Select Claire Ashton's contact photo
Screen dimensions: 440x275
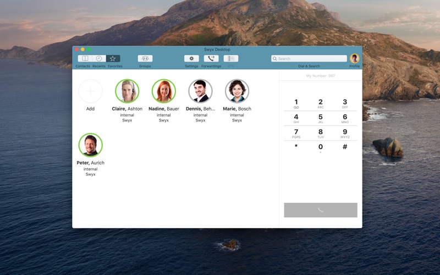point(127,91)
